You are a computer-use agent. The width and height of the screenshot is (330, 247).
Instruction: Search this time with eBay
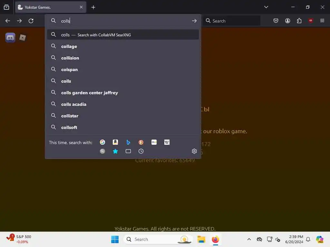pyautogui.click(x=154, y=142)
